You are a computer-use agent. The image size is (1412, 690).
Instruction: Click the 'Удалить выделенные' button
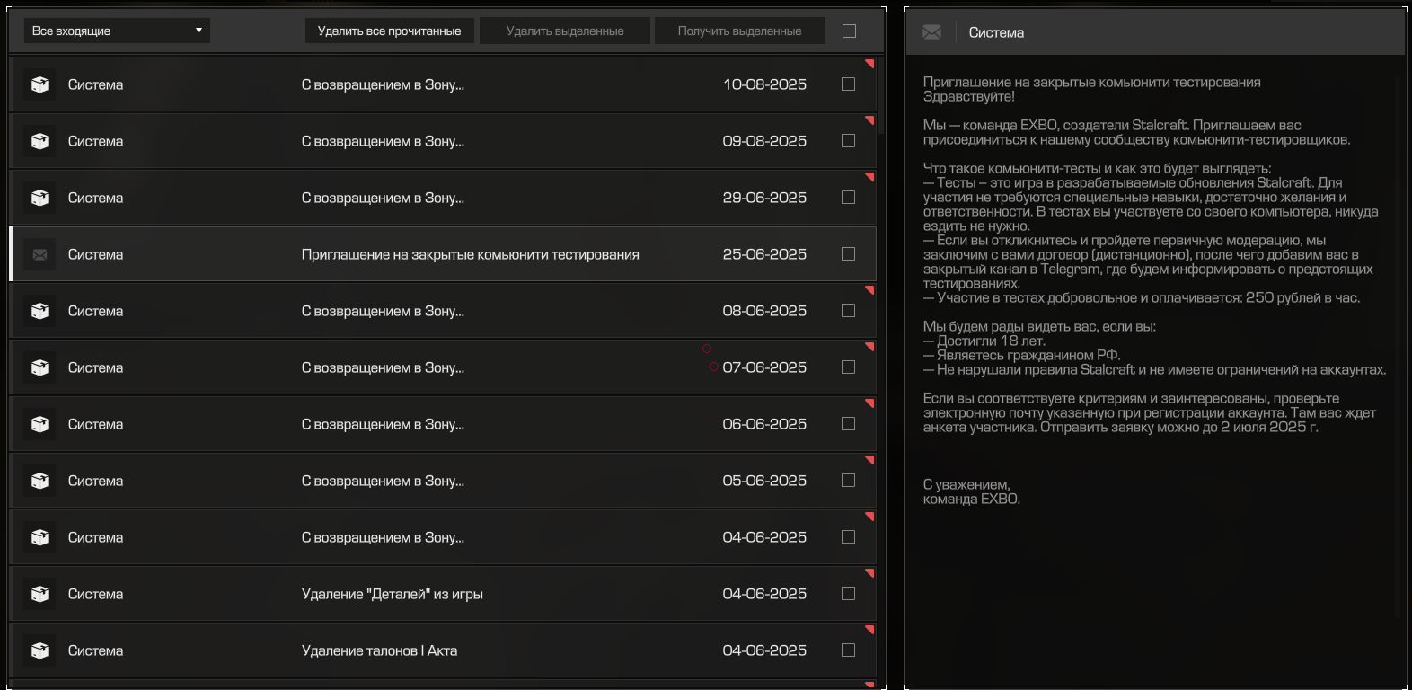coord(565,31)
